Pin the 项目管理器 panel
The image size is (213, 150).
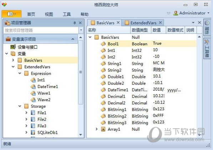tap(75, 23)
